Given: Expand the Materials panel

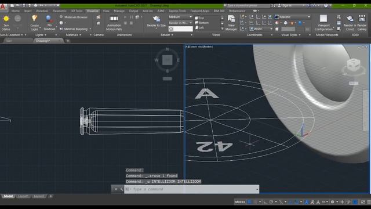Looking at the screenshot, I should click(74, 35).
